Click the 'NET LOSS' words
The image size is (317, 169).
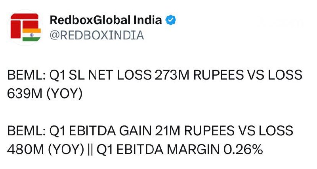click(120, 75)
